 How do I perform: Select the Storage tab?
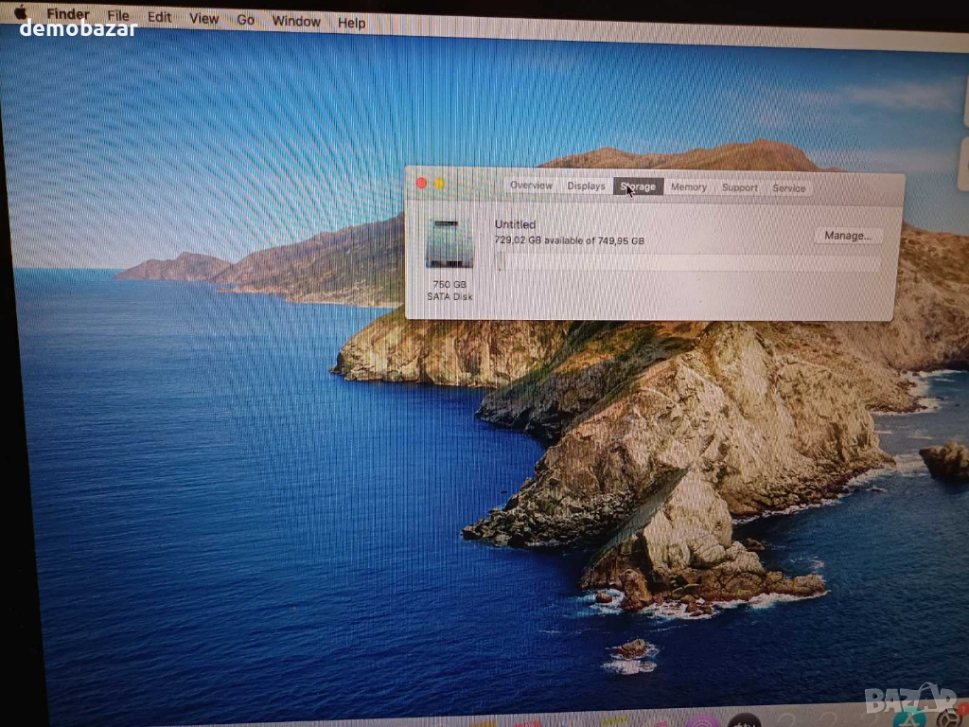point(638,186)
